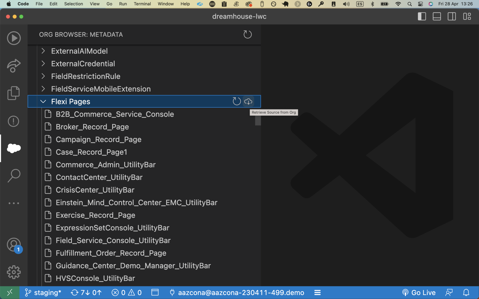Image resolution: width=479 pixels, height=299 pixels.
Task: Show additional views ellipsis
Action: pos(14,203)
